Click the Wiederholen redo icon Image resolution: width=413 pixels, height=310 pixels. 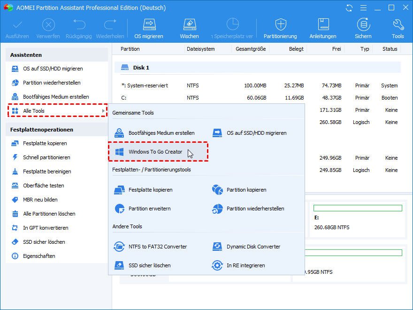click(110, 25)
